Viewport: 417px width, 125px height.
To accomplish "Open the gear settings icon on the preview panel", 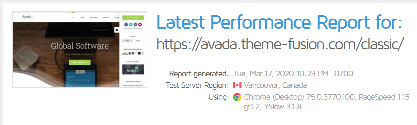I will click(x=117, y=29).
